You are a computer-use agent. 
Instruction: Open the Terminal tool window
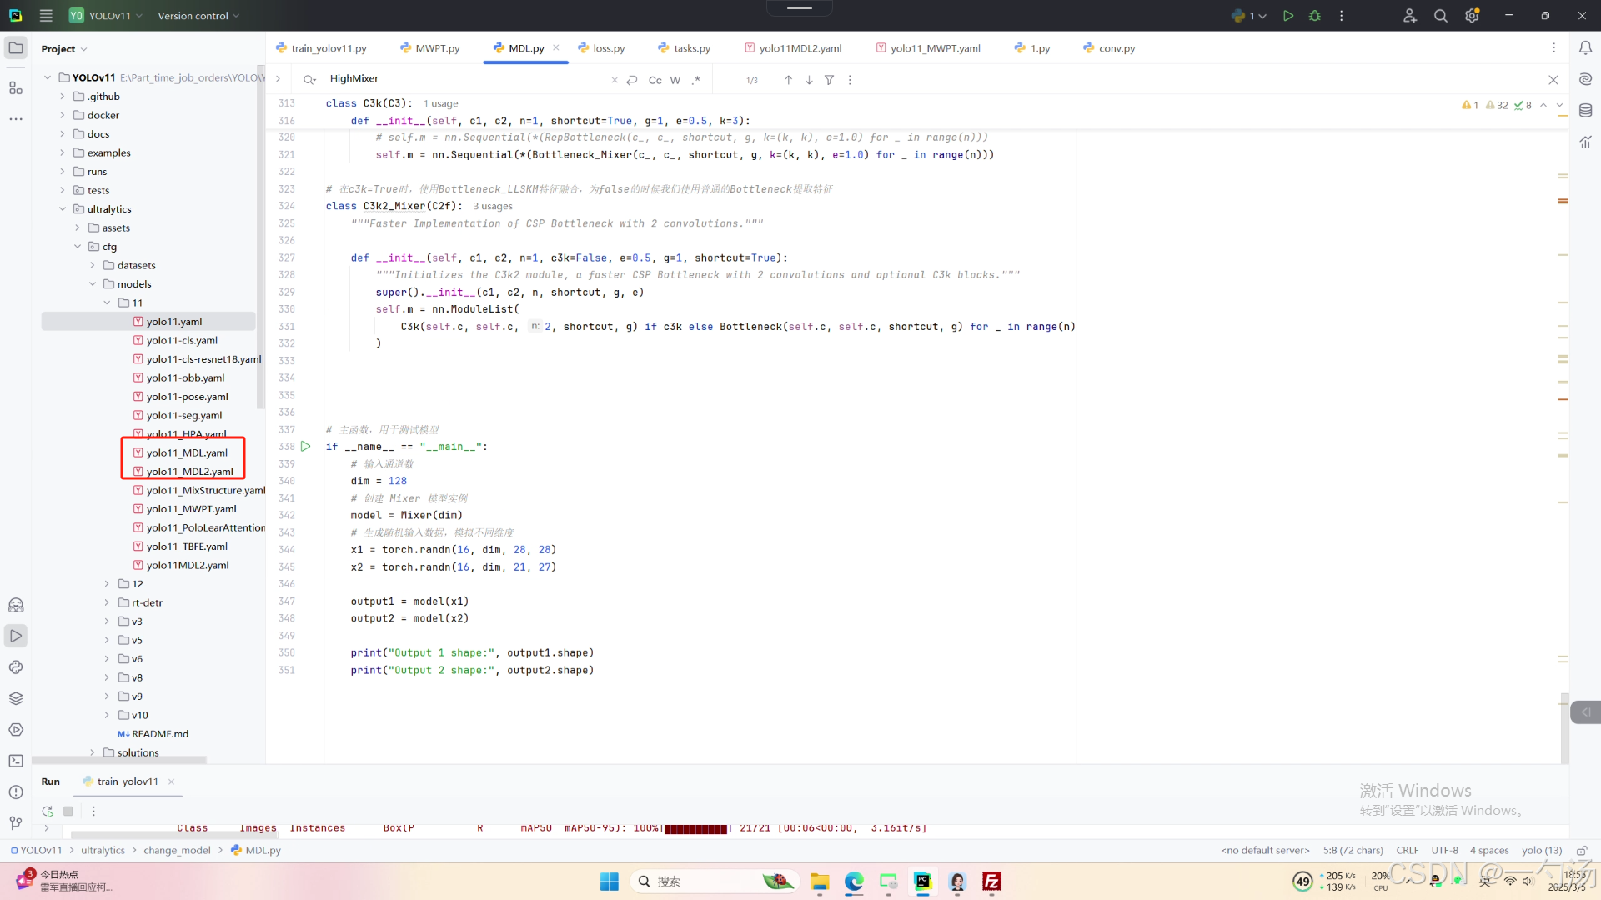point(16,761)
